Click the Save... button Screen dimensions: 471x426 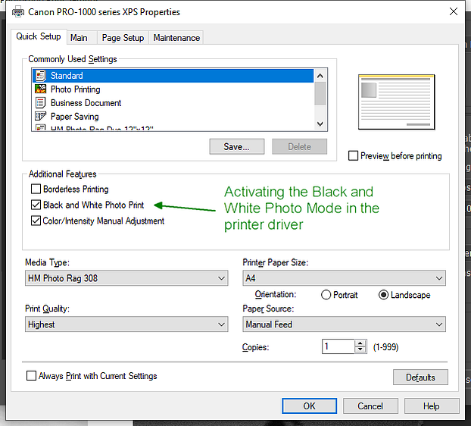(237, 147)
